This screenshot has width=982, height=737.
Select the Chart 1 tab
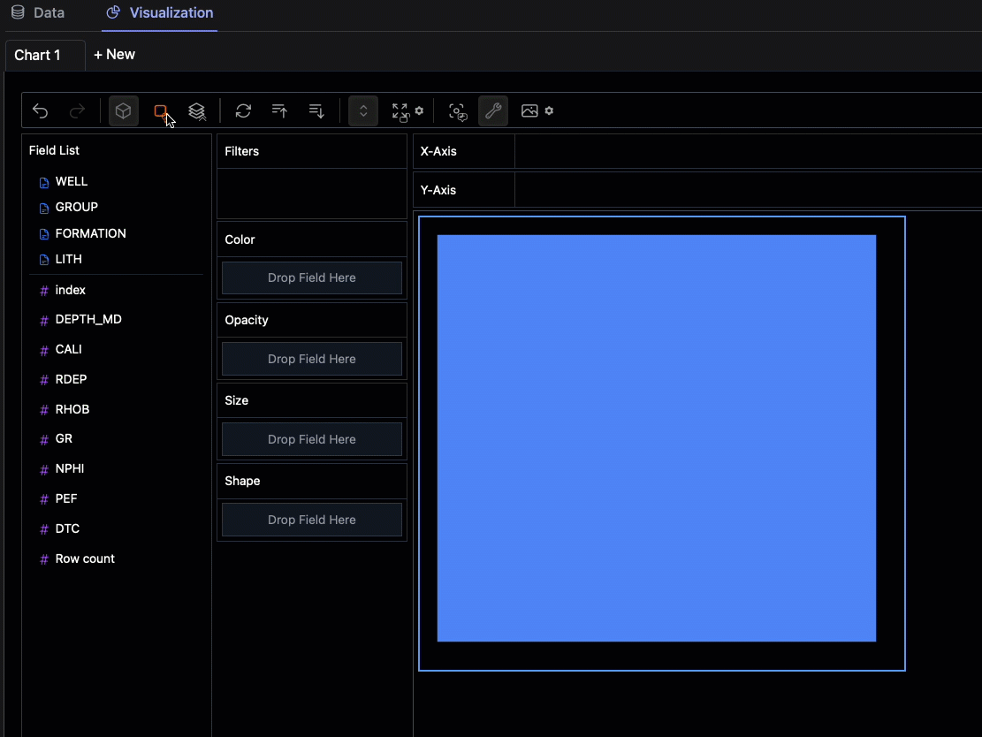coord(38,55)
